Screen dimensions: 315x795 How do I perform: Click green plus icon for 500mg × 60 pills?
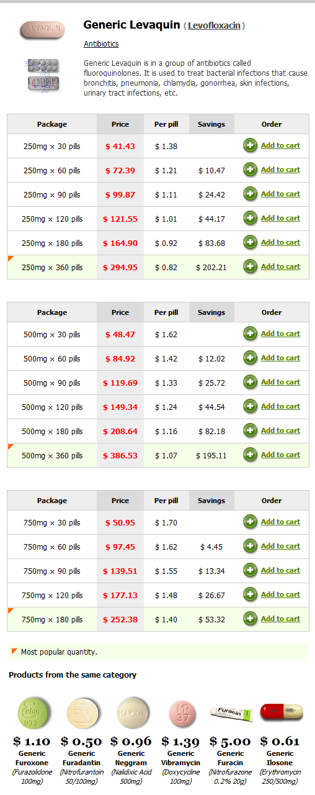point(251,358)
